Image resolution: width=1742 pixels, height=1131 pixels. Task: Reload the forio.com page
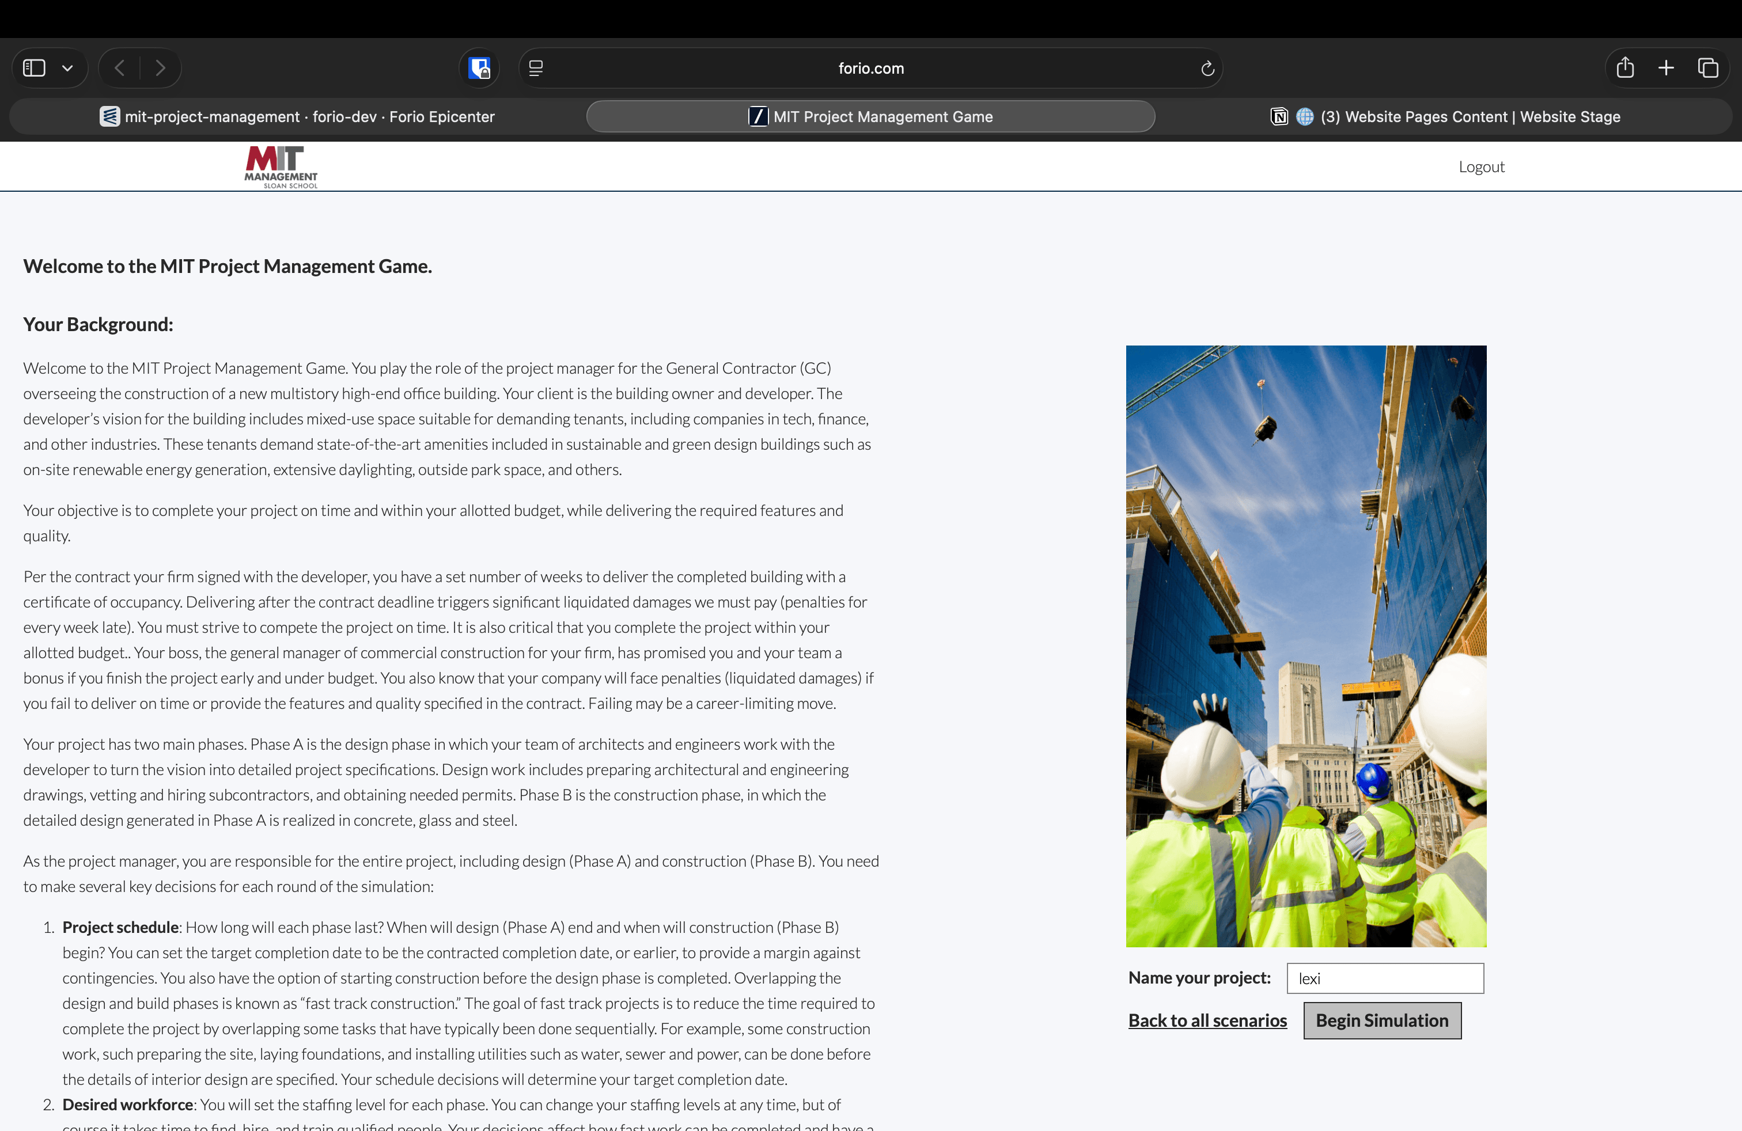coord(1207,68)
